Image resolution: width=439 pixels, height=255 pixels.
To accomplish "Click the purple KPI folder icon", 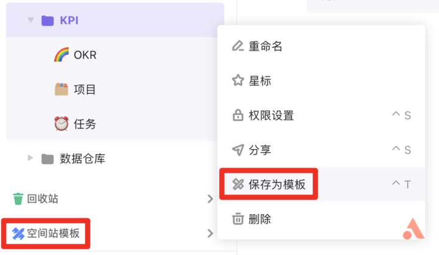I will (48, 21).
